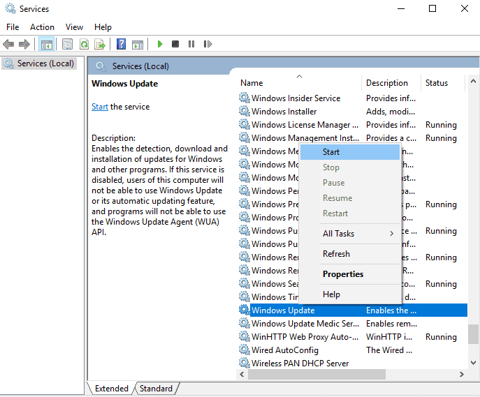Choose Help in the context menu
Screen dimensions: 480x397
tap(350, 294)
